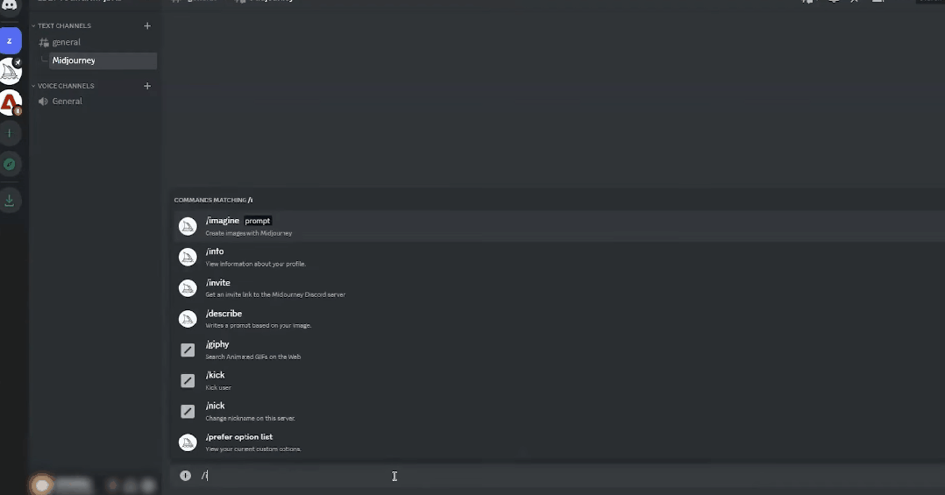Open the Midjourney sailboat server icon
The image size is (945, 495).
(x=10, y=71)
